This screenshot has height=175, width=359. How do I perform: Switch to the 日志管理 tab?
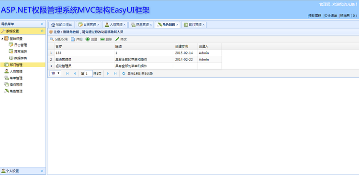pyautogui.click(x=89, y=25)
